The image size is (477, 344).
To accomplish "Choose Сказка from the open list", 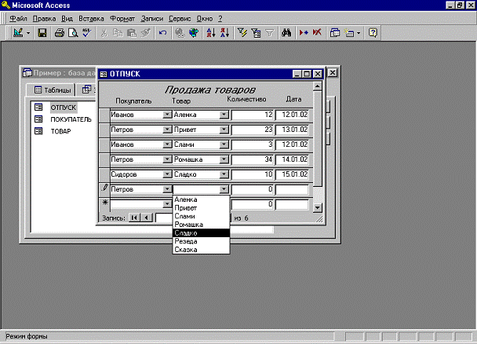I will coord(186,250).
